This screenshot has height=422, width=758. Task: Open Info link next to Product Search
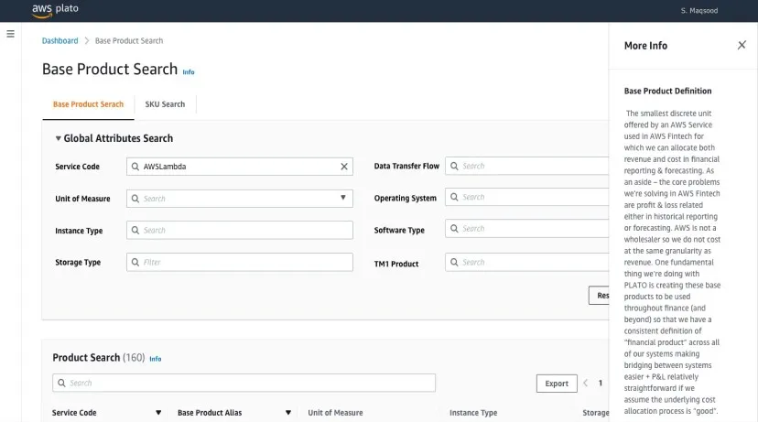[156, 359]
